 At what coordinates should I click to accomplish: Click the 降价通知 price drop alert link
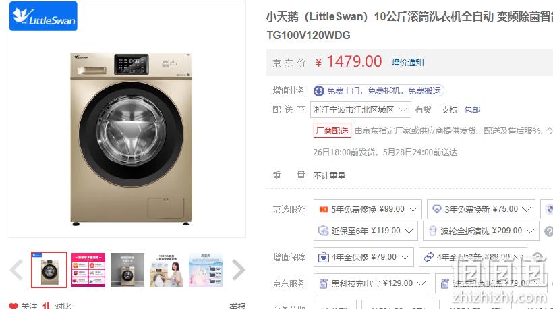tap(407, 63)
